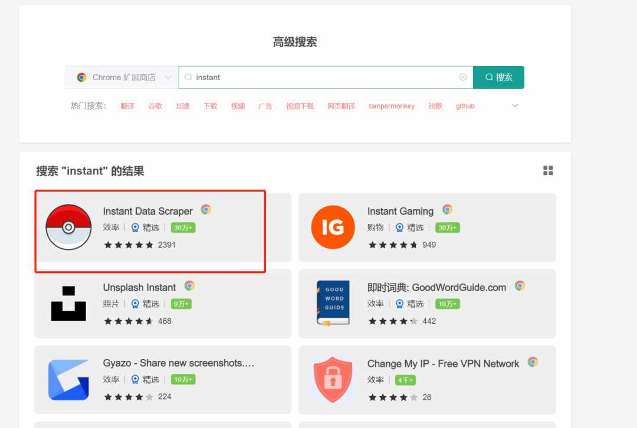Click Chrome badge next to Unsplash Instant
Screen dimensions: 637x428
tap(189, 286)
